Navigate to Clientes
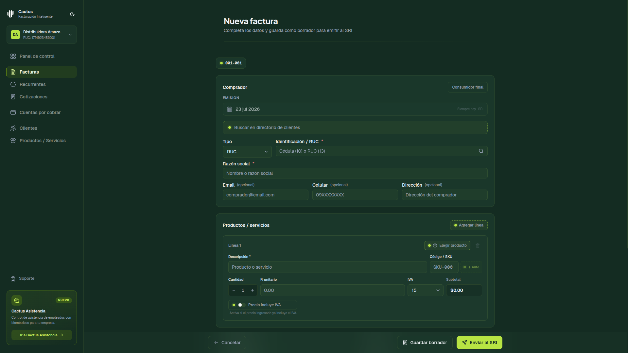The image size is (628, 353). (x=42, y=128)
